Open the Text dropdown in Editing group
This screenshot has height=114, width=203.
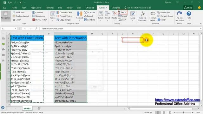coord(122,12)
